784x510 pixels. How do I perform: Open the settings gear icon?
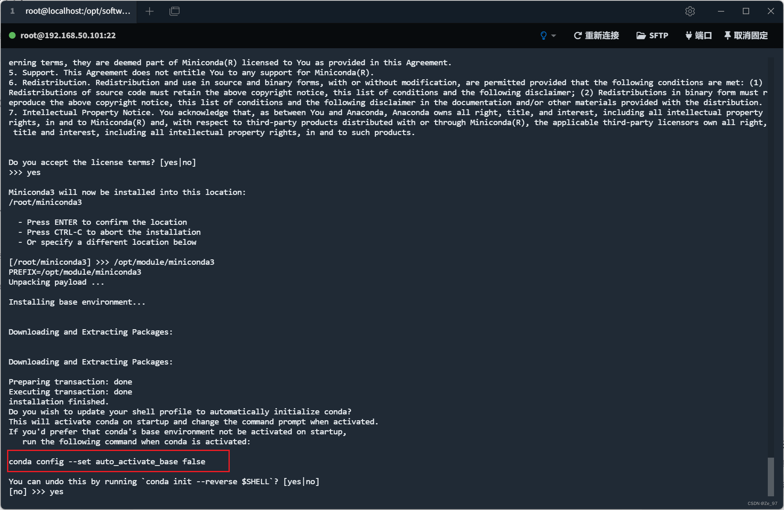[690, 11]
